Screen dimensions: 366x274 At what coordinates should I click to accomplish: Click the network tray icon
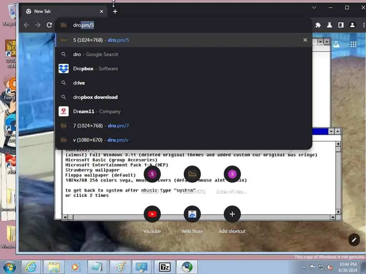(x=321, y=268)
